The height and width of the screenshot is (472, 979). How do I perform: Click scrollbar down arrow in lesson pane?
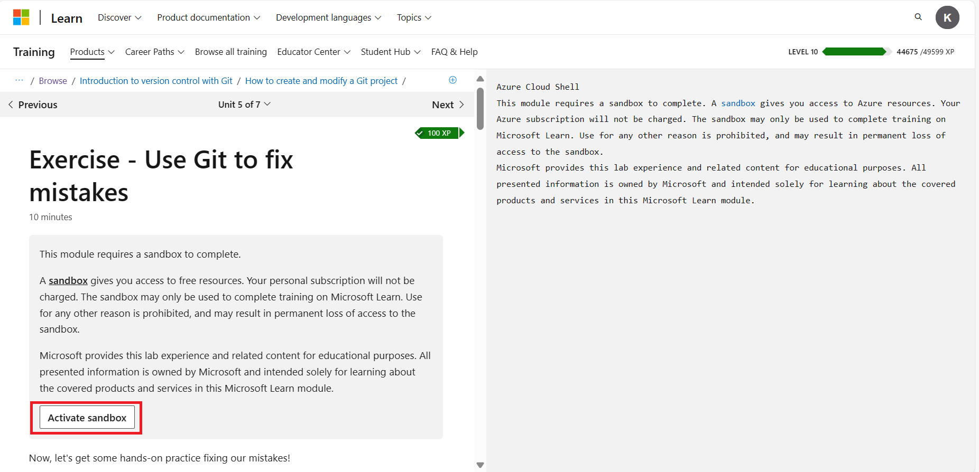(480, 465)
